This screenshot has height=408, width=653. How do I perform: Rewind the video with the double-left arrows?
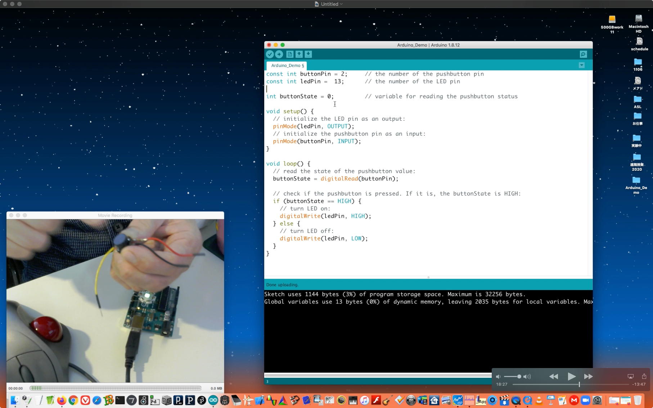pyautogui.click(x=554, y=376)
